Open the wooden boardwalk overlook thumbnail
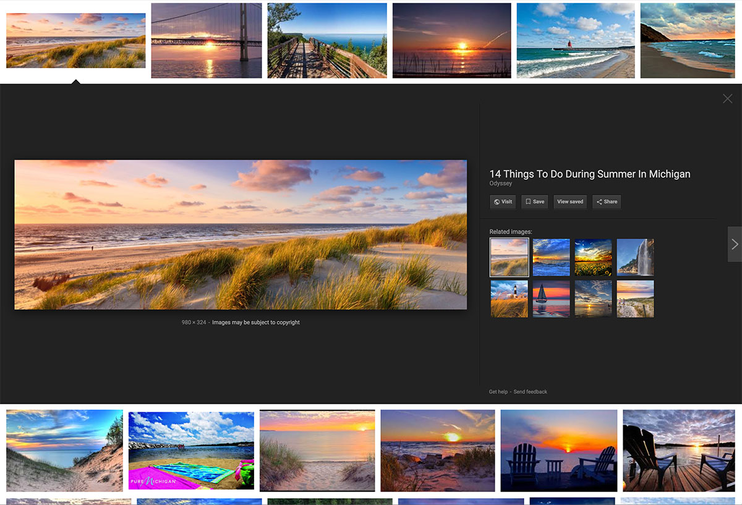Screen dimensions: 742x505 coord(327,40)
